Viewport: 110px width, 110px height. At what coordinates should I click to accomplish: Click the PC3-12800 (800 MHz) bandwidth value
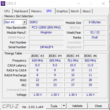[46, 27]
